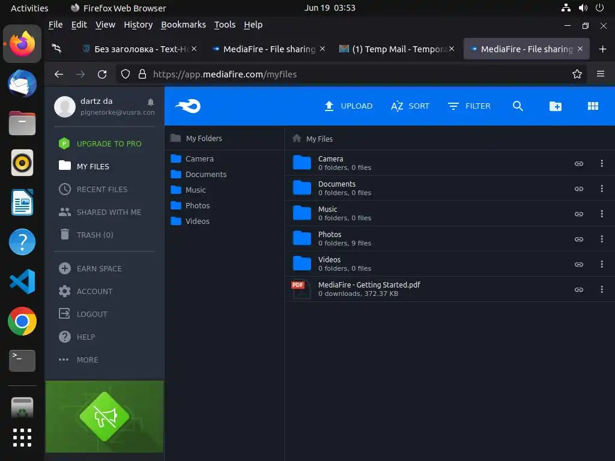Click the dartz da profile avatar

[x=65, y=107]
